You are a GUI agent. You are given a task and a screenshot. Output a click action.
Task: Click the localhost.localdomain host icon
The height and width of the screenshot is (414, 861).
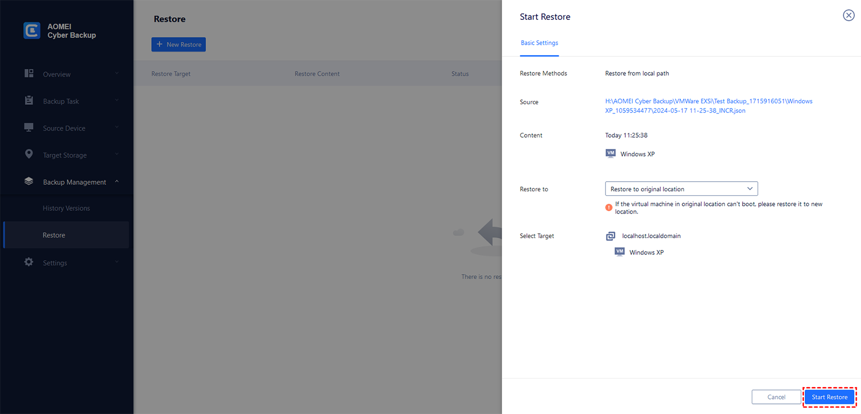click(x=610, y=236)
